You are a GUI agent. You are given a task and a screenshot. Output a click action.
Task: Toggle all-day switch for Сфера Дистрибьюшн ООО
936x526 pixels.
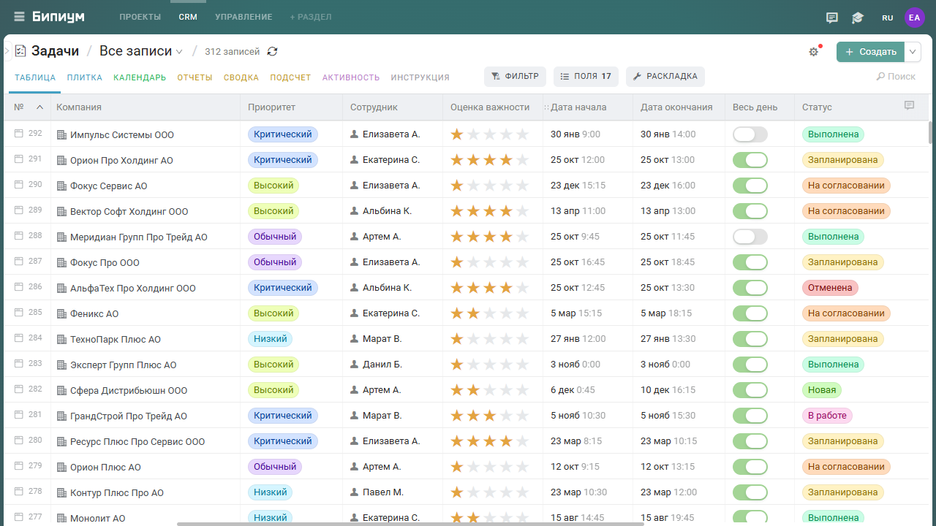[750, 390]
